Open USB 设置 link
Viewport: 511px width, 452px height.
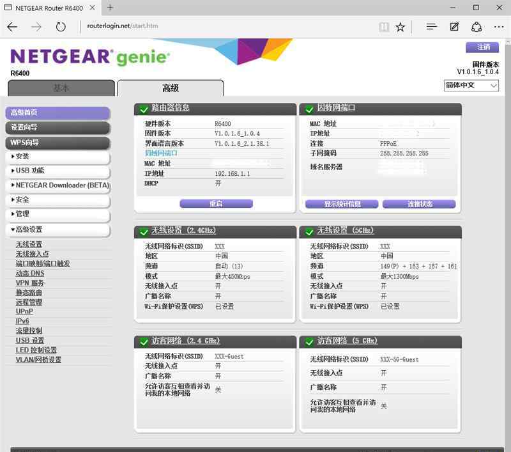click(x=30, y=341)
